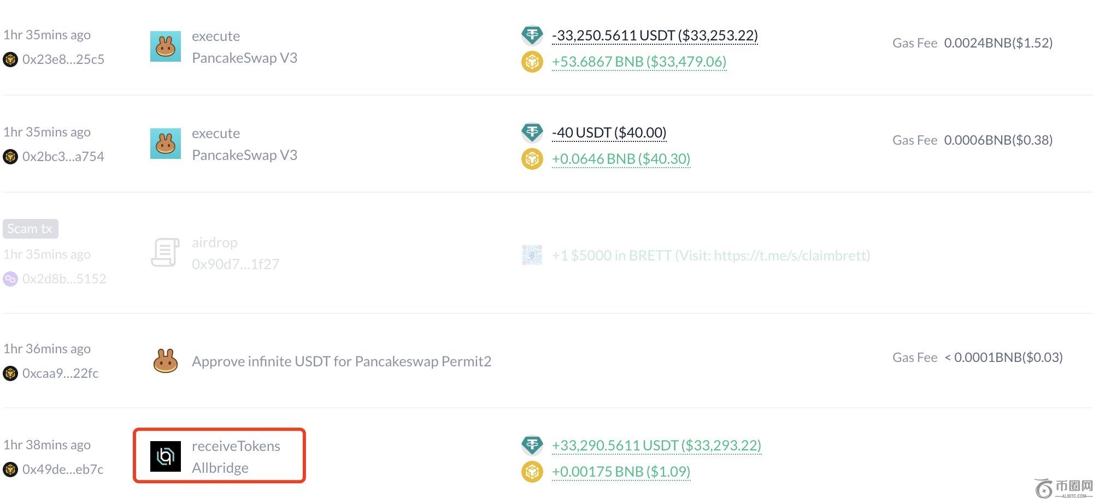
Task: Click the USDT icon next to -33,250.5611 USDT
Action: pos(532,35)
